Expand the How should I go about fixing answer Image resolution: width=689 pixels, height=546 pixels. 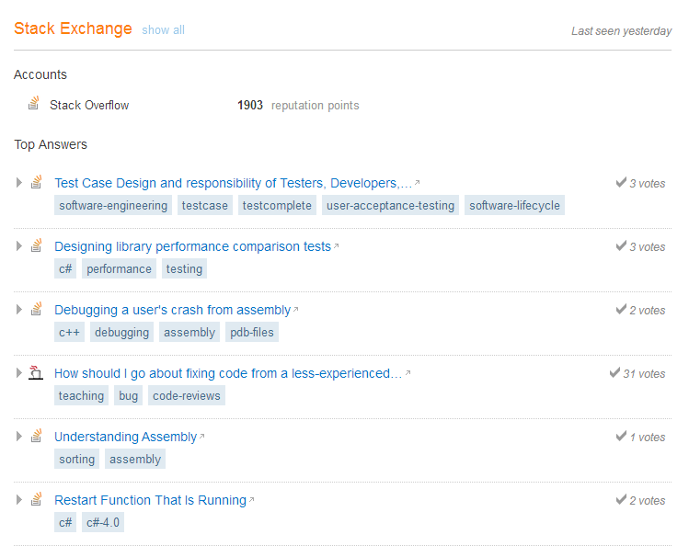click(19, 372)
